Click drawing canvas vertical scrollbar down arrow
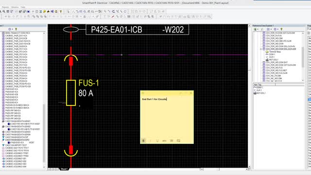The image size is (311, 175). pyautogui.click(x=249, y=167)
